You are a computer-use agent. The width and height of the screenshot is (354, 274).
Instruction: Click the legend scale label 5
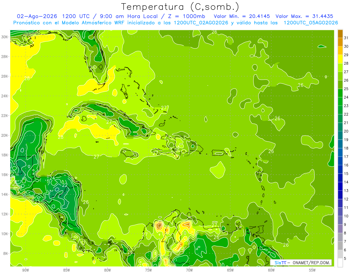(345, 258)
